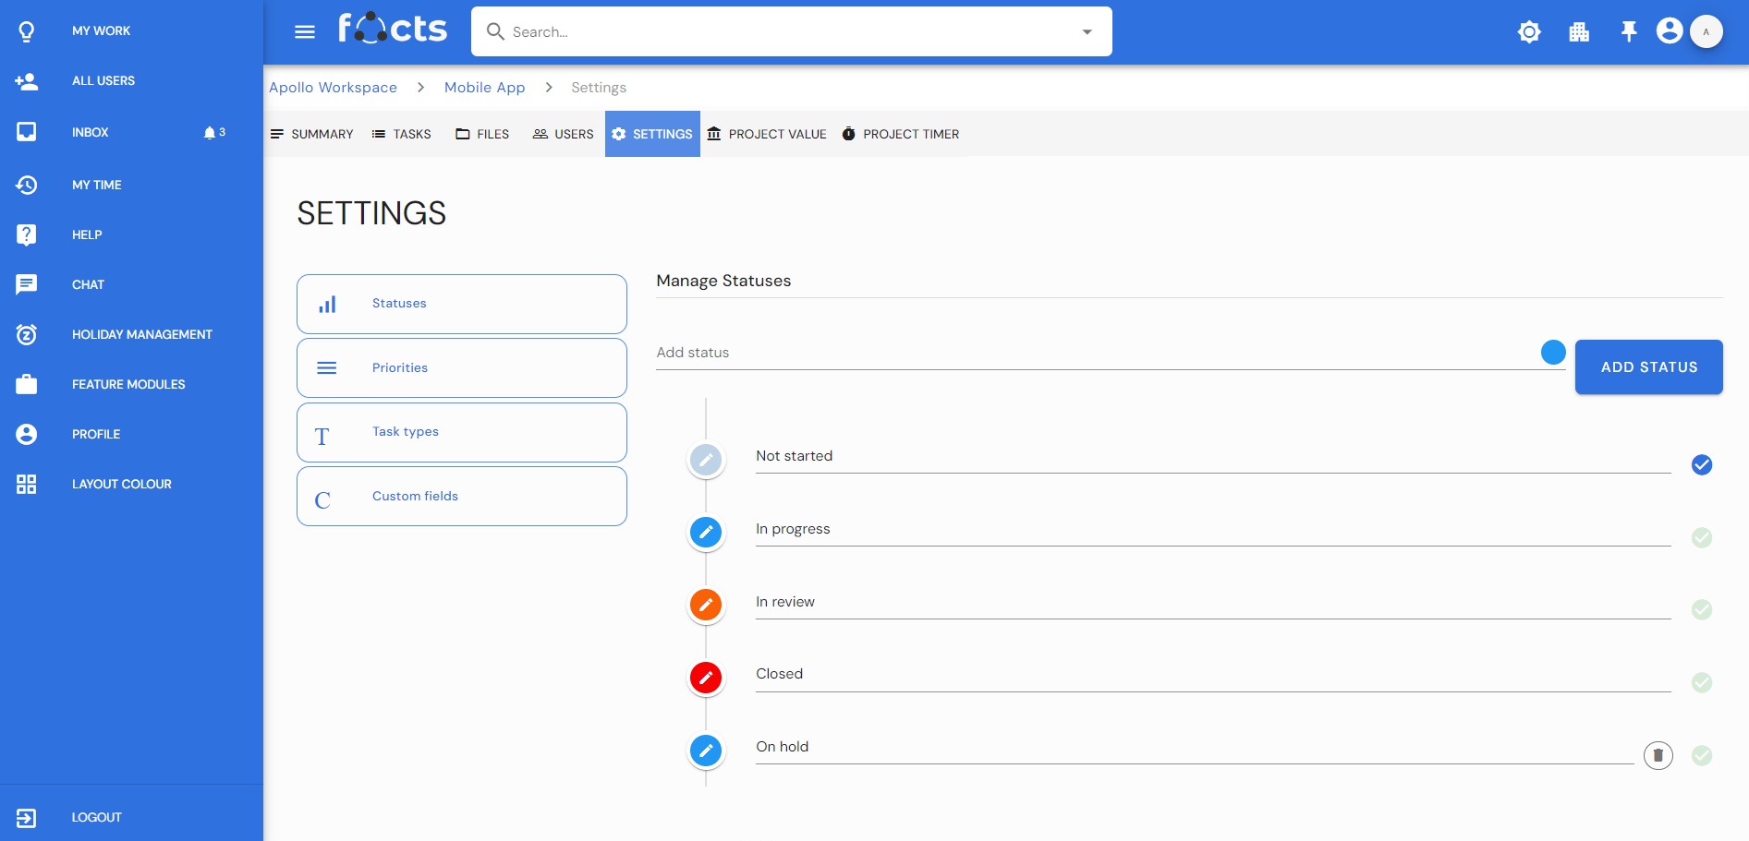Expand the search bar dropdown arrow
The image size is (1749, 841).
click(x=1087, y=32)
